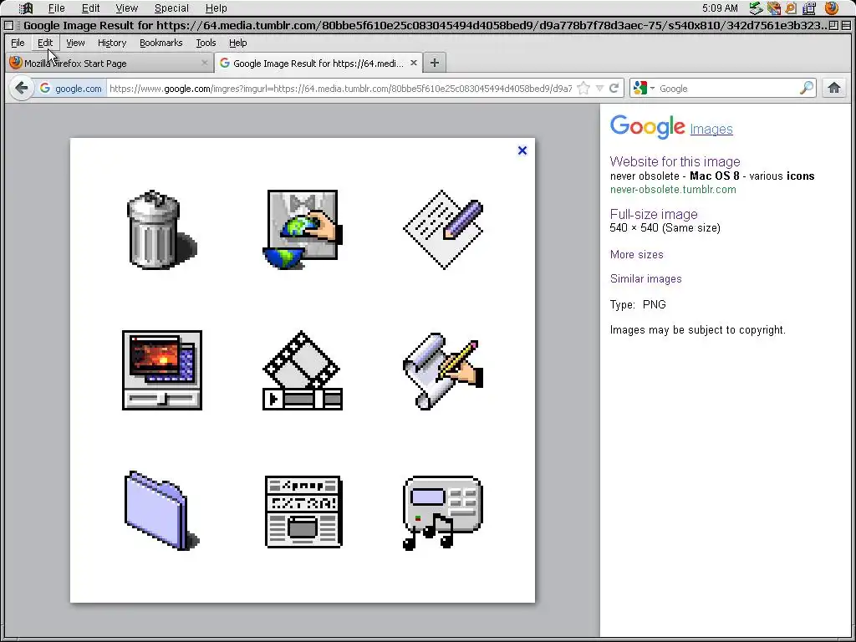This screenshot has height=642, width=856.
Task: Click the Google logo on the results panel
Action: [x=648, y=127]
